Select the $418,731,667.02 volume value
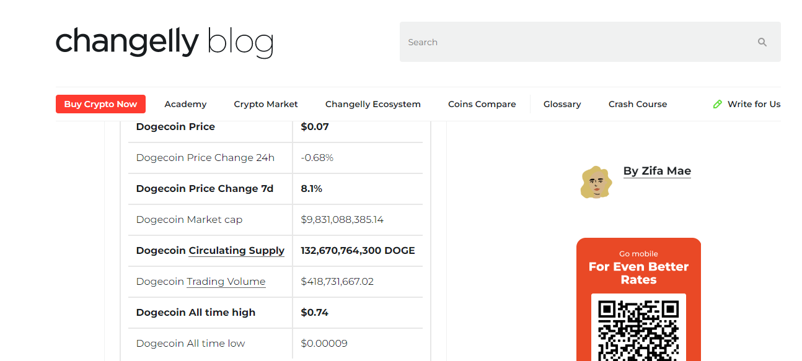Screen dimensions: 802x361 point(337,282)
